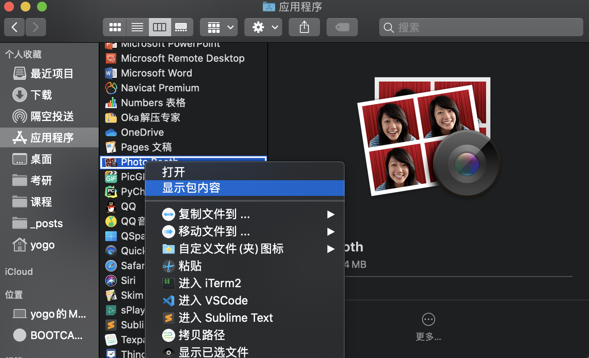Choose 拷贝路径 from the context menu
The image size is (589, 358).
click(x=245, y=335)
